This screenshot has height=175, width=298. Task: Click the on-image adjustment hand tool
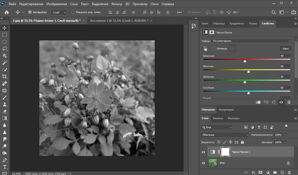point(205,48)
